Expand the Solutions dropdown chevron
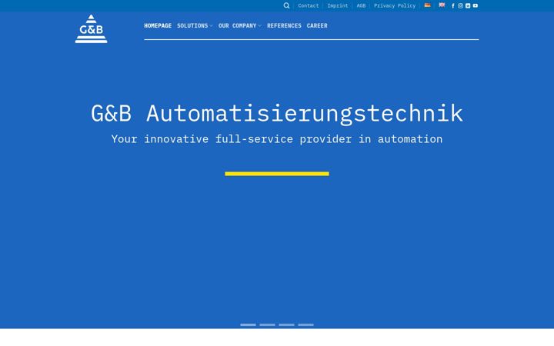The image size is (554, 346). [211, 26]
